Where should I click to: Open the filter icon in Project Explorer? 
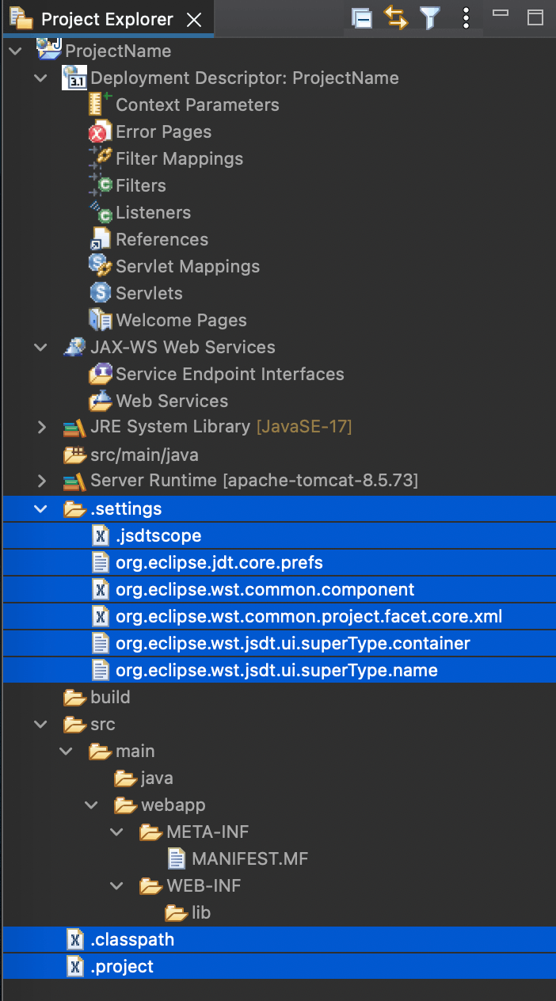[x=430, y=18]
